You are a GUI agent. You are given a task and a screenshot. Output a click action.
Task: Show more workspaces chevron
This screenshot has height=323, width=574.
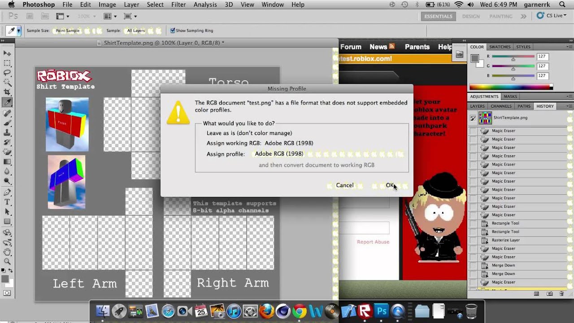pyautogui.click(x=523, y=16)
